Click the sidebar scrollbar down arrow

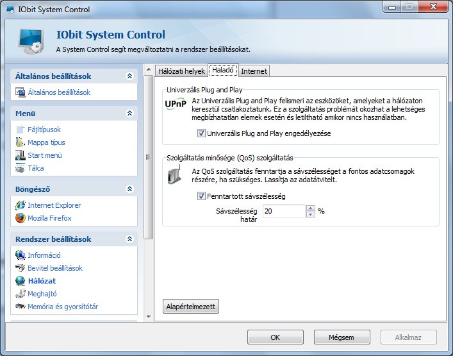(x=149, y=317)
